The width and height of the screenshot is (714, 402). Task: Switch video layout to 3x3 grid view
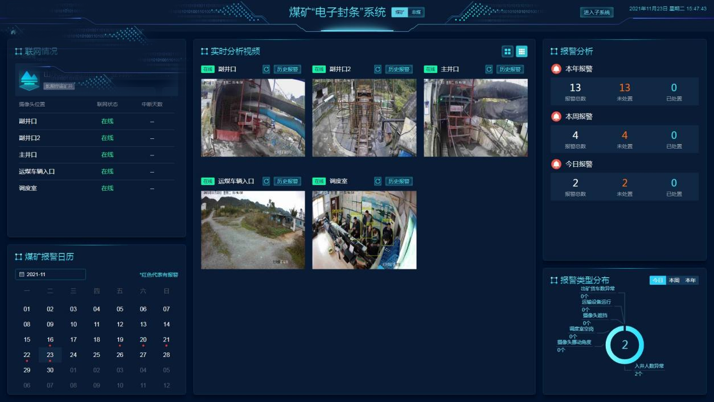click(x=522, y=52)
